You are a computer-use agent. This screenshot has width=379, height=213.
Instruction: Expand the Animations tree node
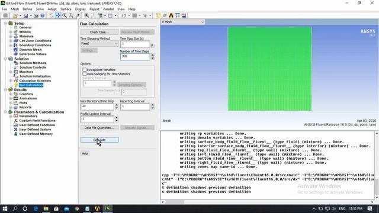coord(11,98)
